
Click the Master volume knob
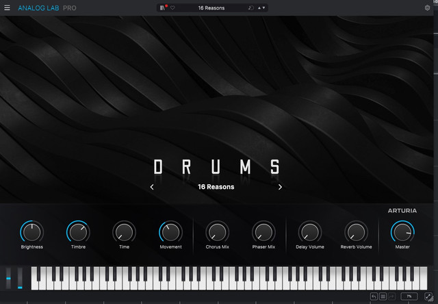(402, 231)
